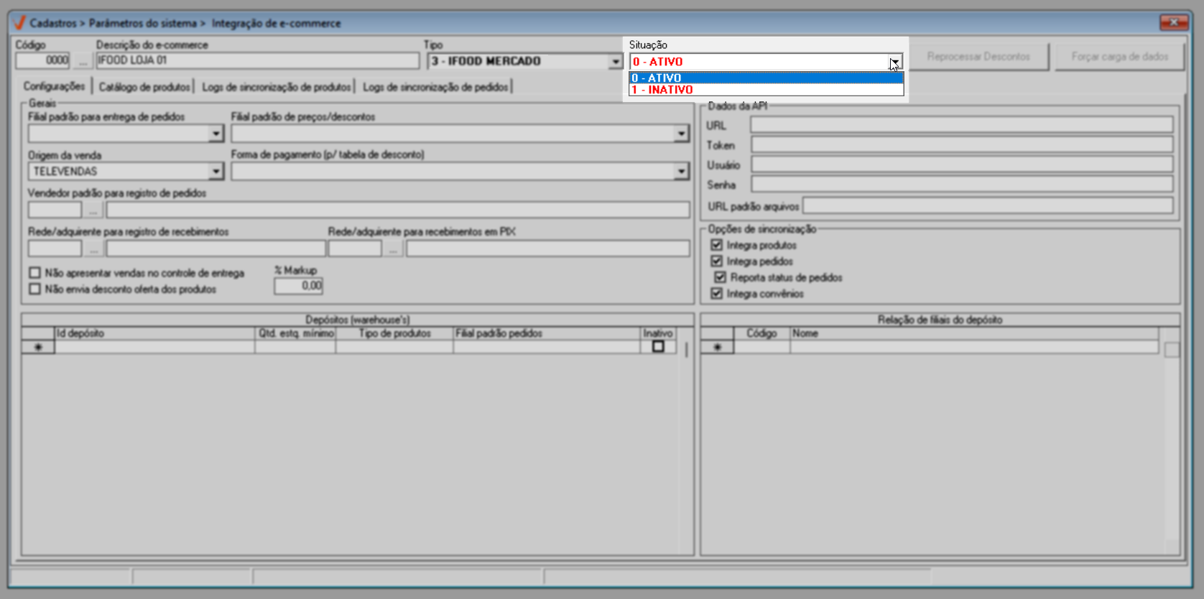Click Filial padrão pedidos column header

click(547, 333)
